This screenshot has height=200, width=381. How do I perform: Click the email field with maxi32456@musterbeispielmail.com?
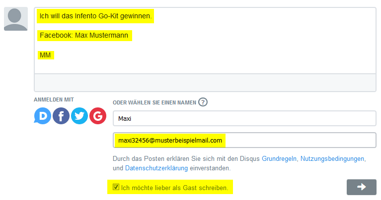(x=244, y=140)
